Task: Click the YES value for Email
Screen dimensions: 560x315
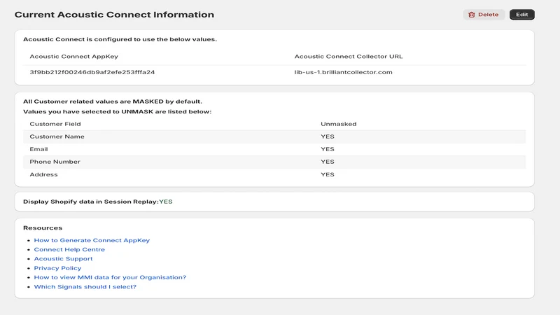Action: pos(328,149)
